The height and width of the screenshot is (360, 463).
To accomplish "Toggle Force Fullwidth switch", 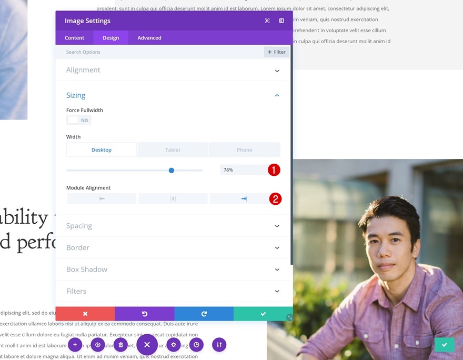I will 78,120.
